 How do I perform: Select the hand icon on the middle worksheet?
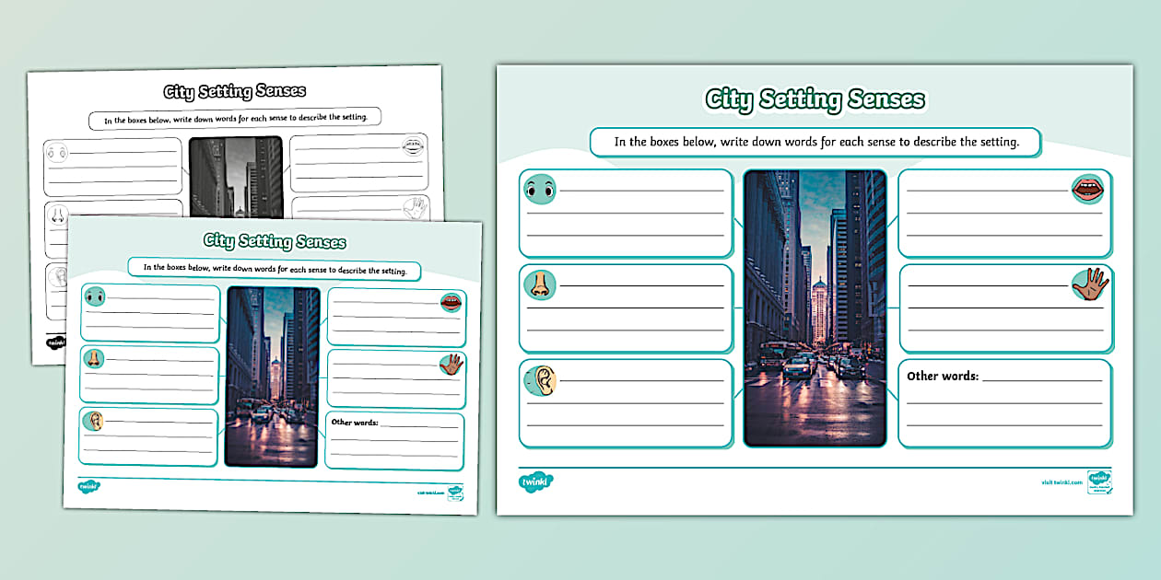(449, 364)
